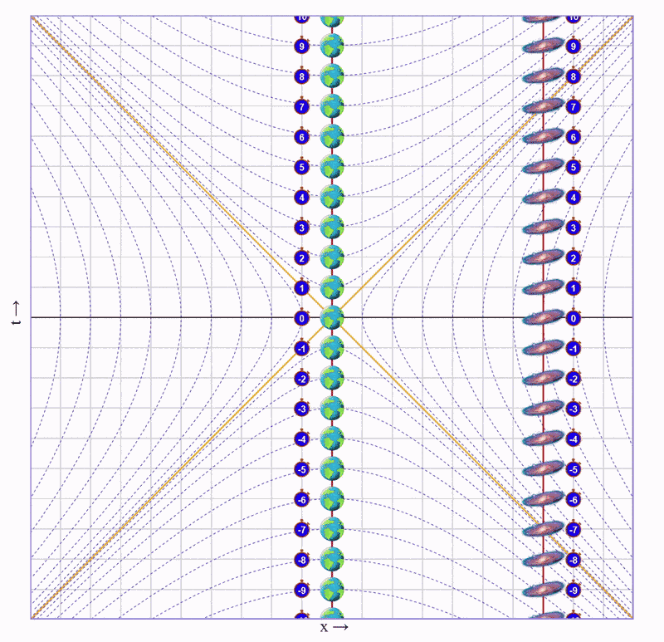Select the stopwatch labeled -7 beside the galaxy

pyautogui.click(x=574, y=529)
